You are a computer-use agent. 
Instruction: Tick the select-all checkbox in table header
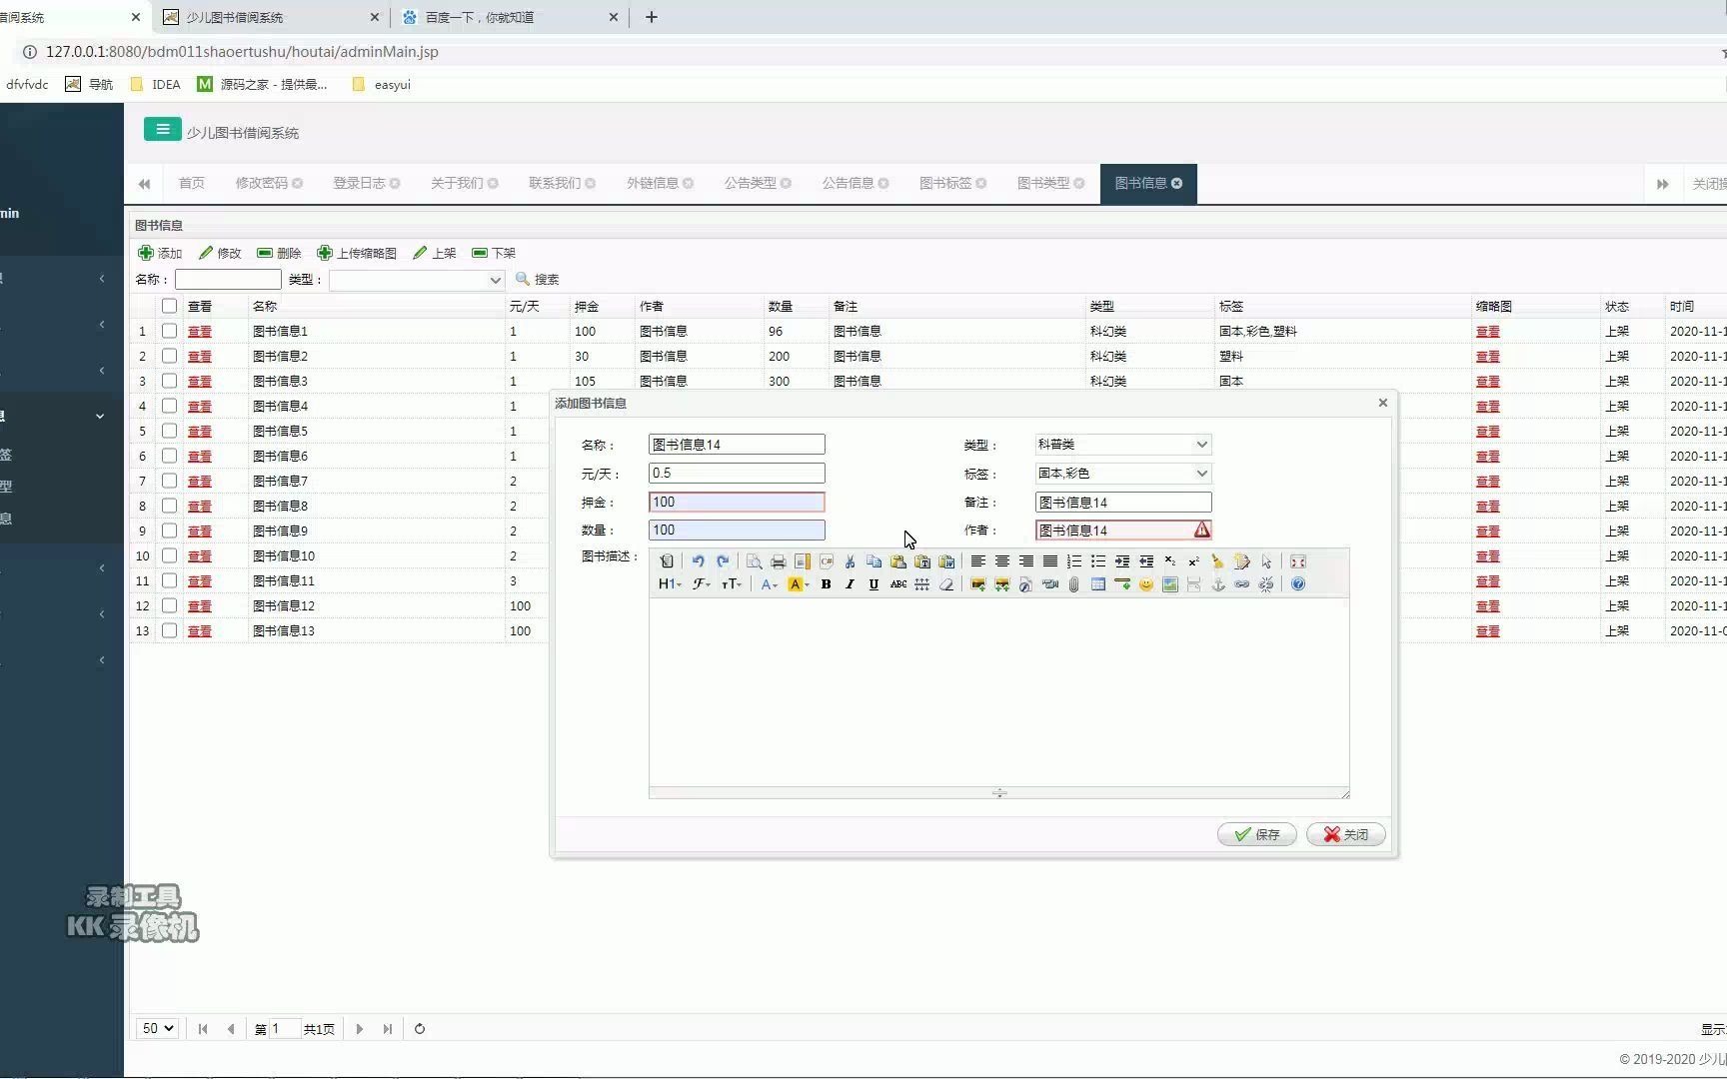(x=169, y=306)
